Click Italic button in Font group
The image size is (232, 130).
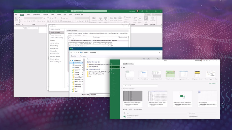[27, 21]
